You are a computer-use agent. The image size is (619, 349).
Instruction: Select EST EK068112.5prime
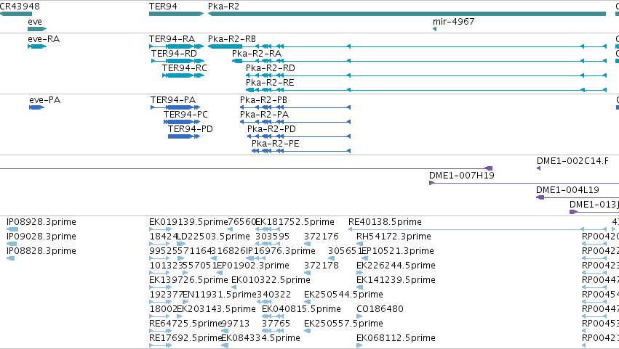click(396, 338)
